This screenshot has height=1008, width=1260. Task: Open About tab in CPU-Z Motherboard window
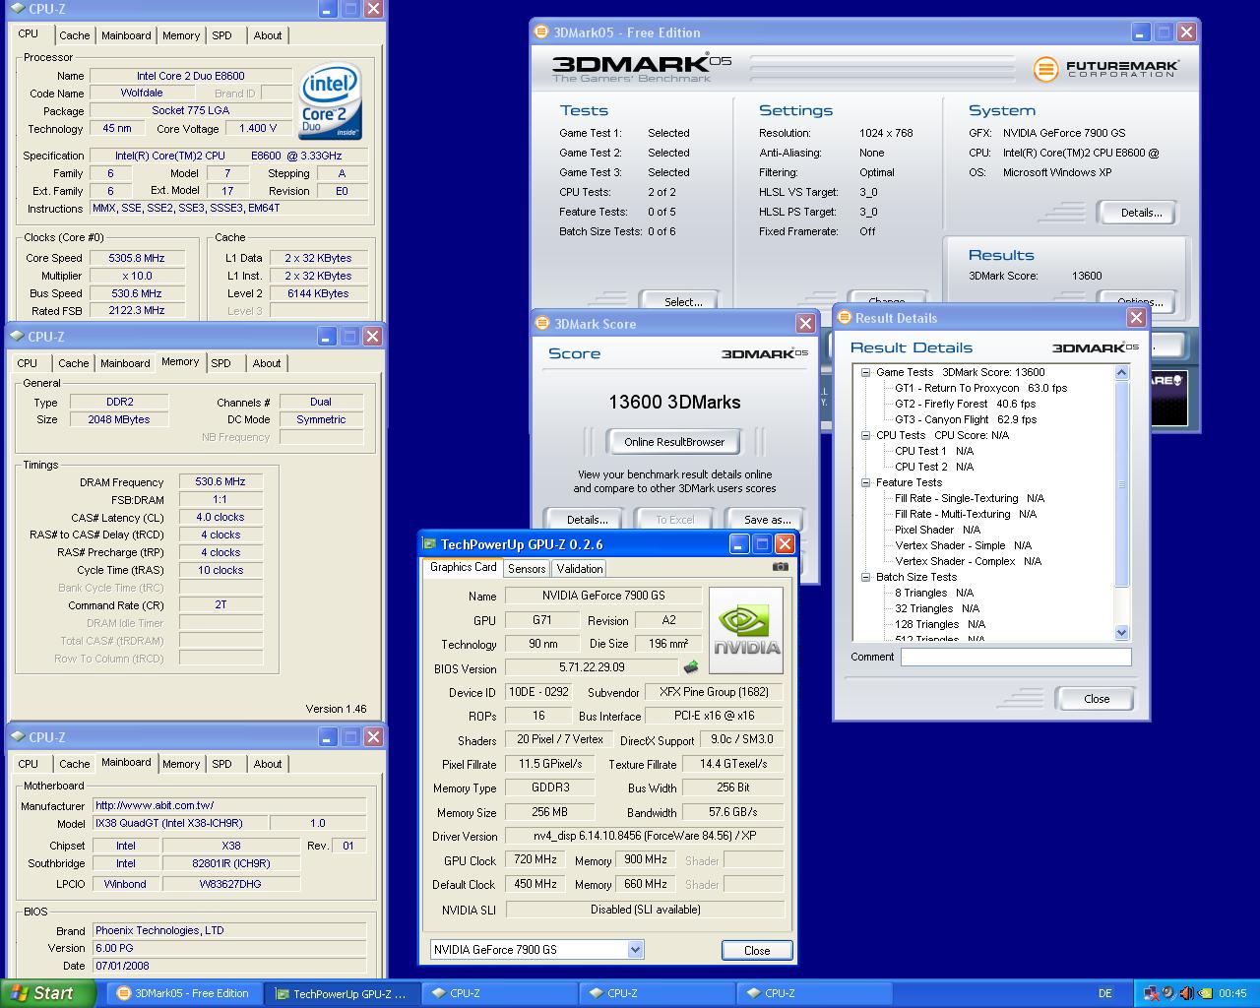click(x=268, y=764)
